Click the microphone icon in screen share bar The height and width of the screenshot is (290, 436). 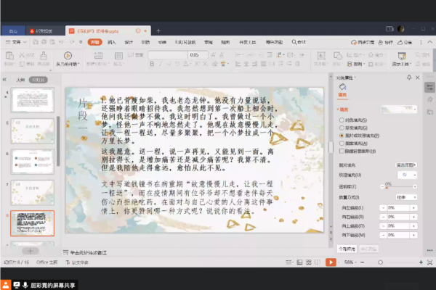(x=25, y=285)
